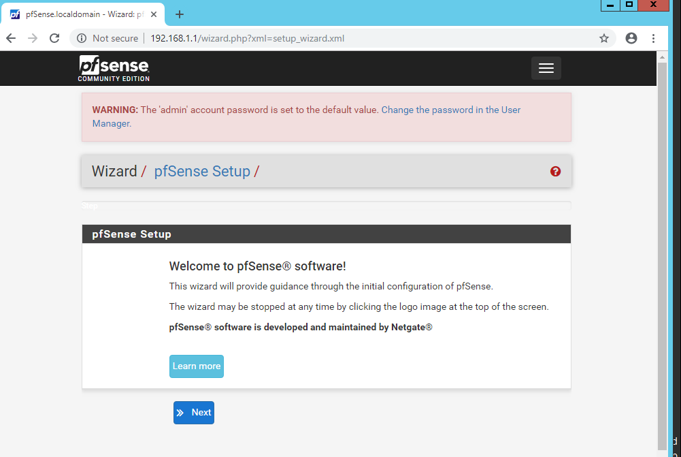This screenshot has width=681, height=457.
Task: Click the bookmark star in the address bar
Action: click(x=603, y=38)
